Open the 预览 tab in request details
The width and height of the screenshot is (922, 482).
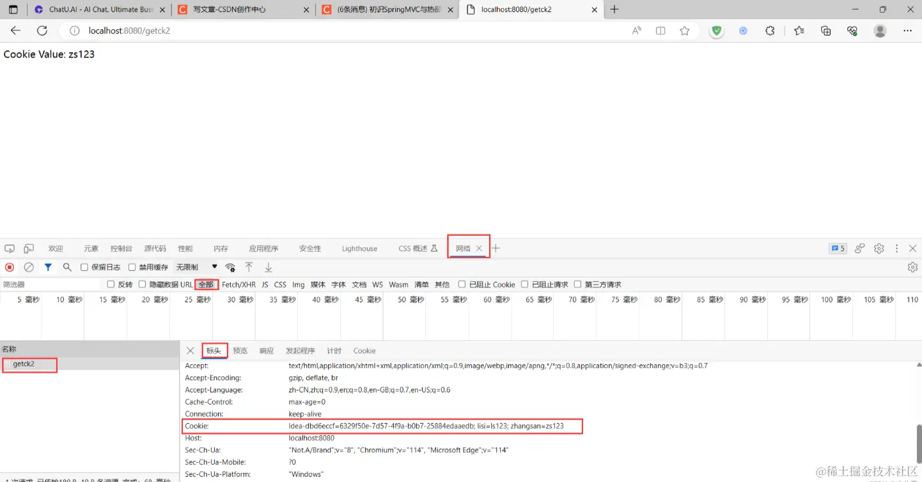pyautogui.click(x=240, y=351)
